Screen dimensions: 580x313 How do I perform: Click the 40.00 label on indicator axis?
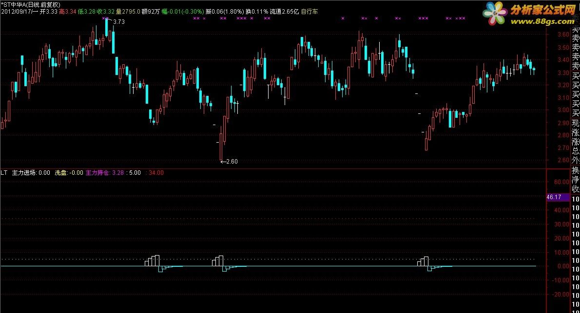[562, 210]
